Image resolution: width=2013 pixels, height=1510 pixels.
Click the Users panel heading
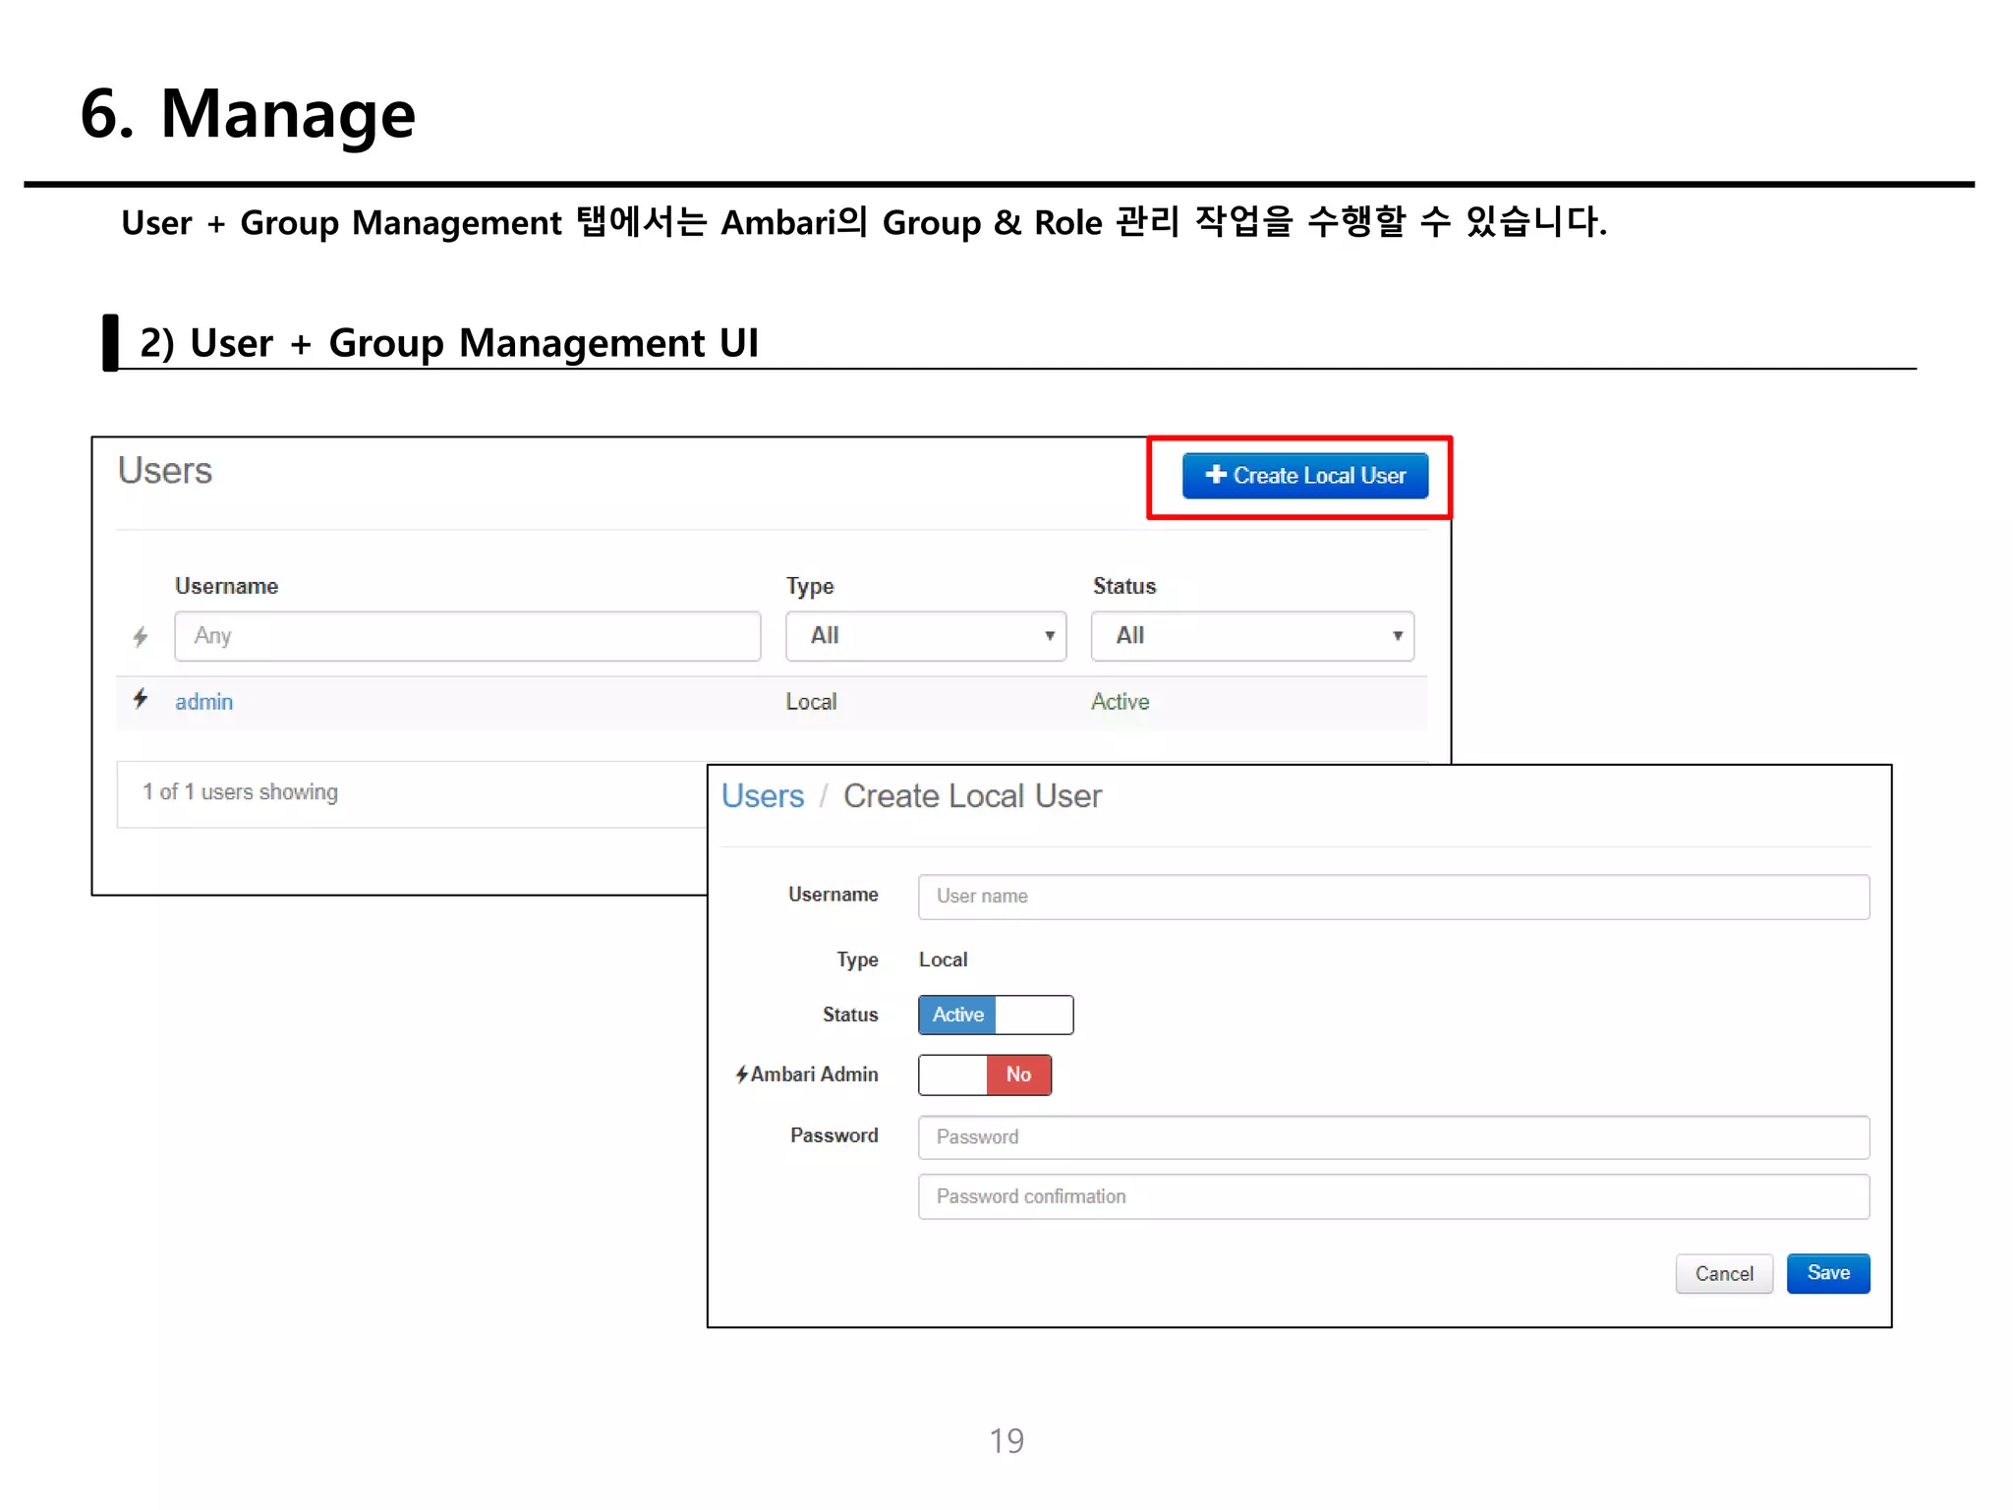pos(165,471)
